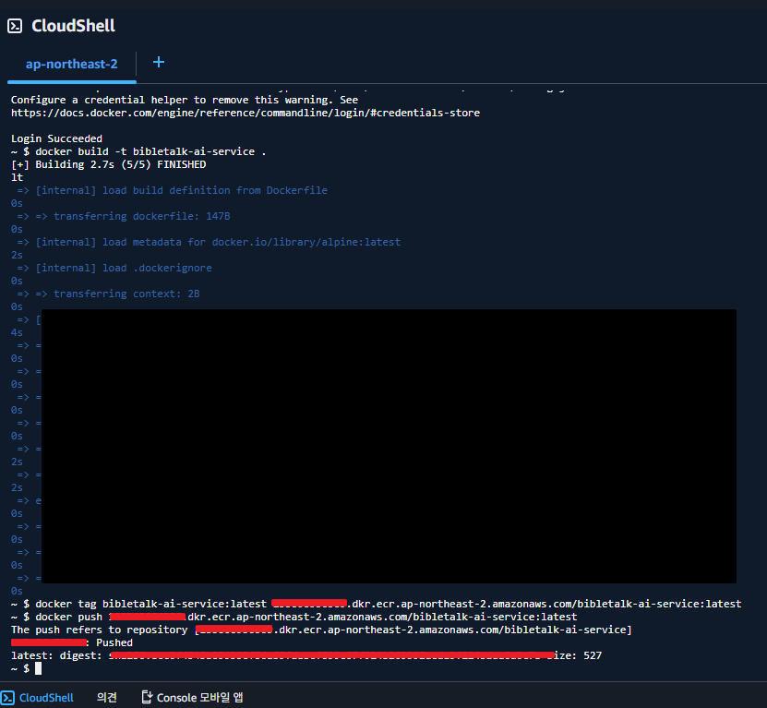
Task: Open a new terminal tab with plus icon
Action: (159, 62)
